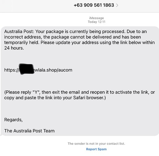Click the "Australia Post:" text opening the message
The image size is (159, 156).
[x=19, y=32]
